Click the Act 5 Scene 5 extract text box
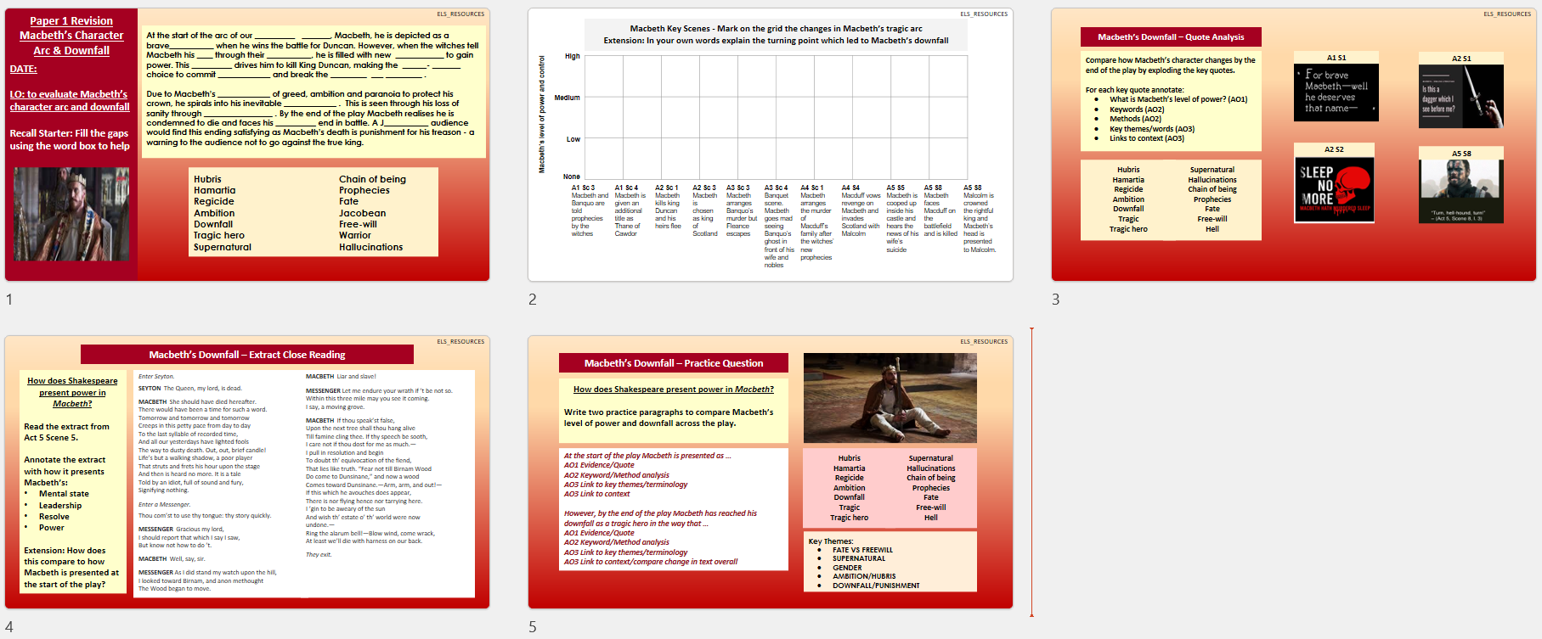Image resolution: width=1542 pixels, height=639 pixels. coord(303,482)
